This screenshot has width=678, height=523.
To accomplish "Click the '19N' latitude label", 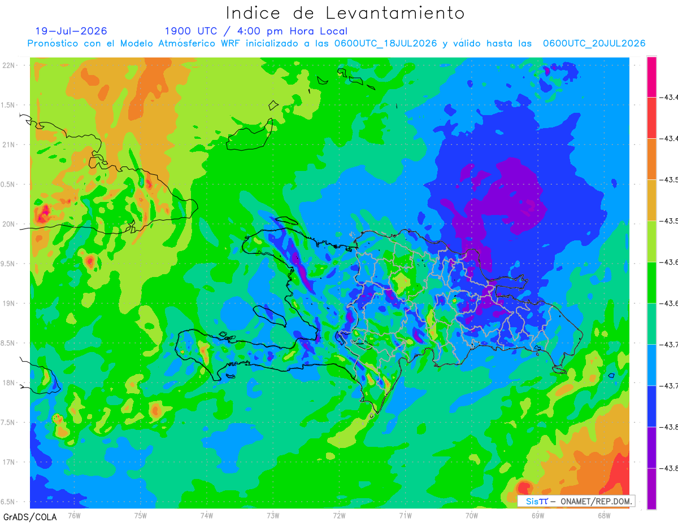I will coord(8,303).
